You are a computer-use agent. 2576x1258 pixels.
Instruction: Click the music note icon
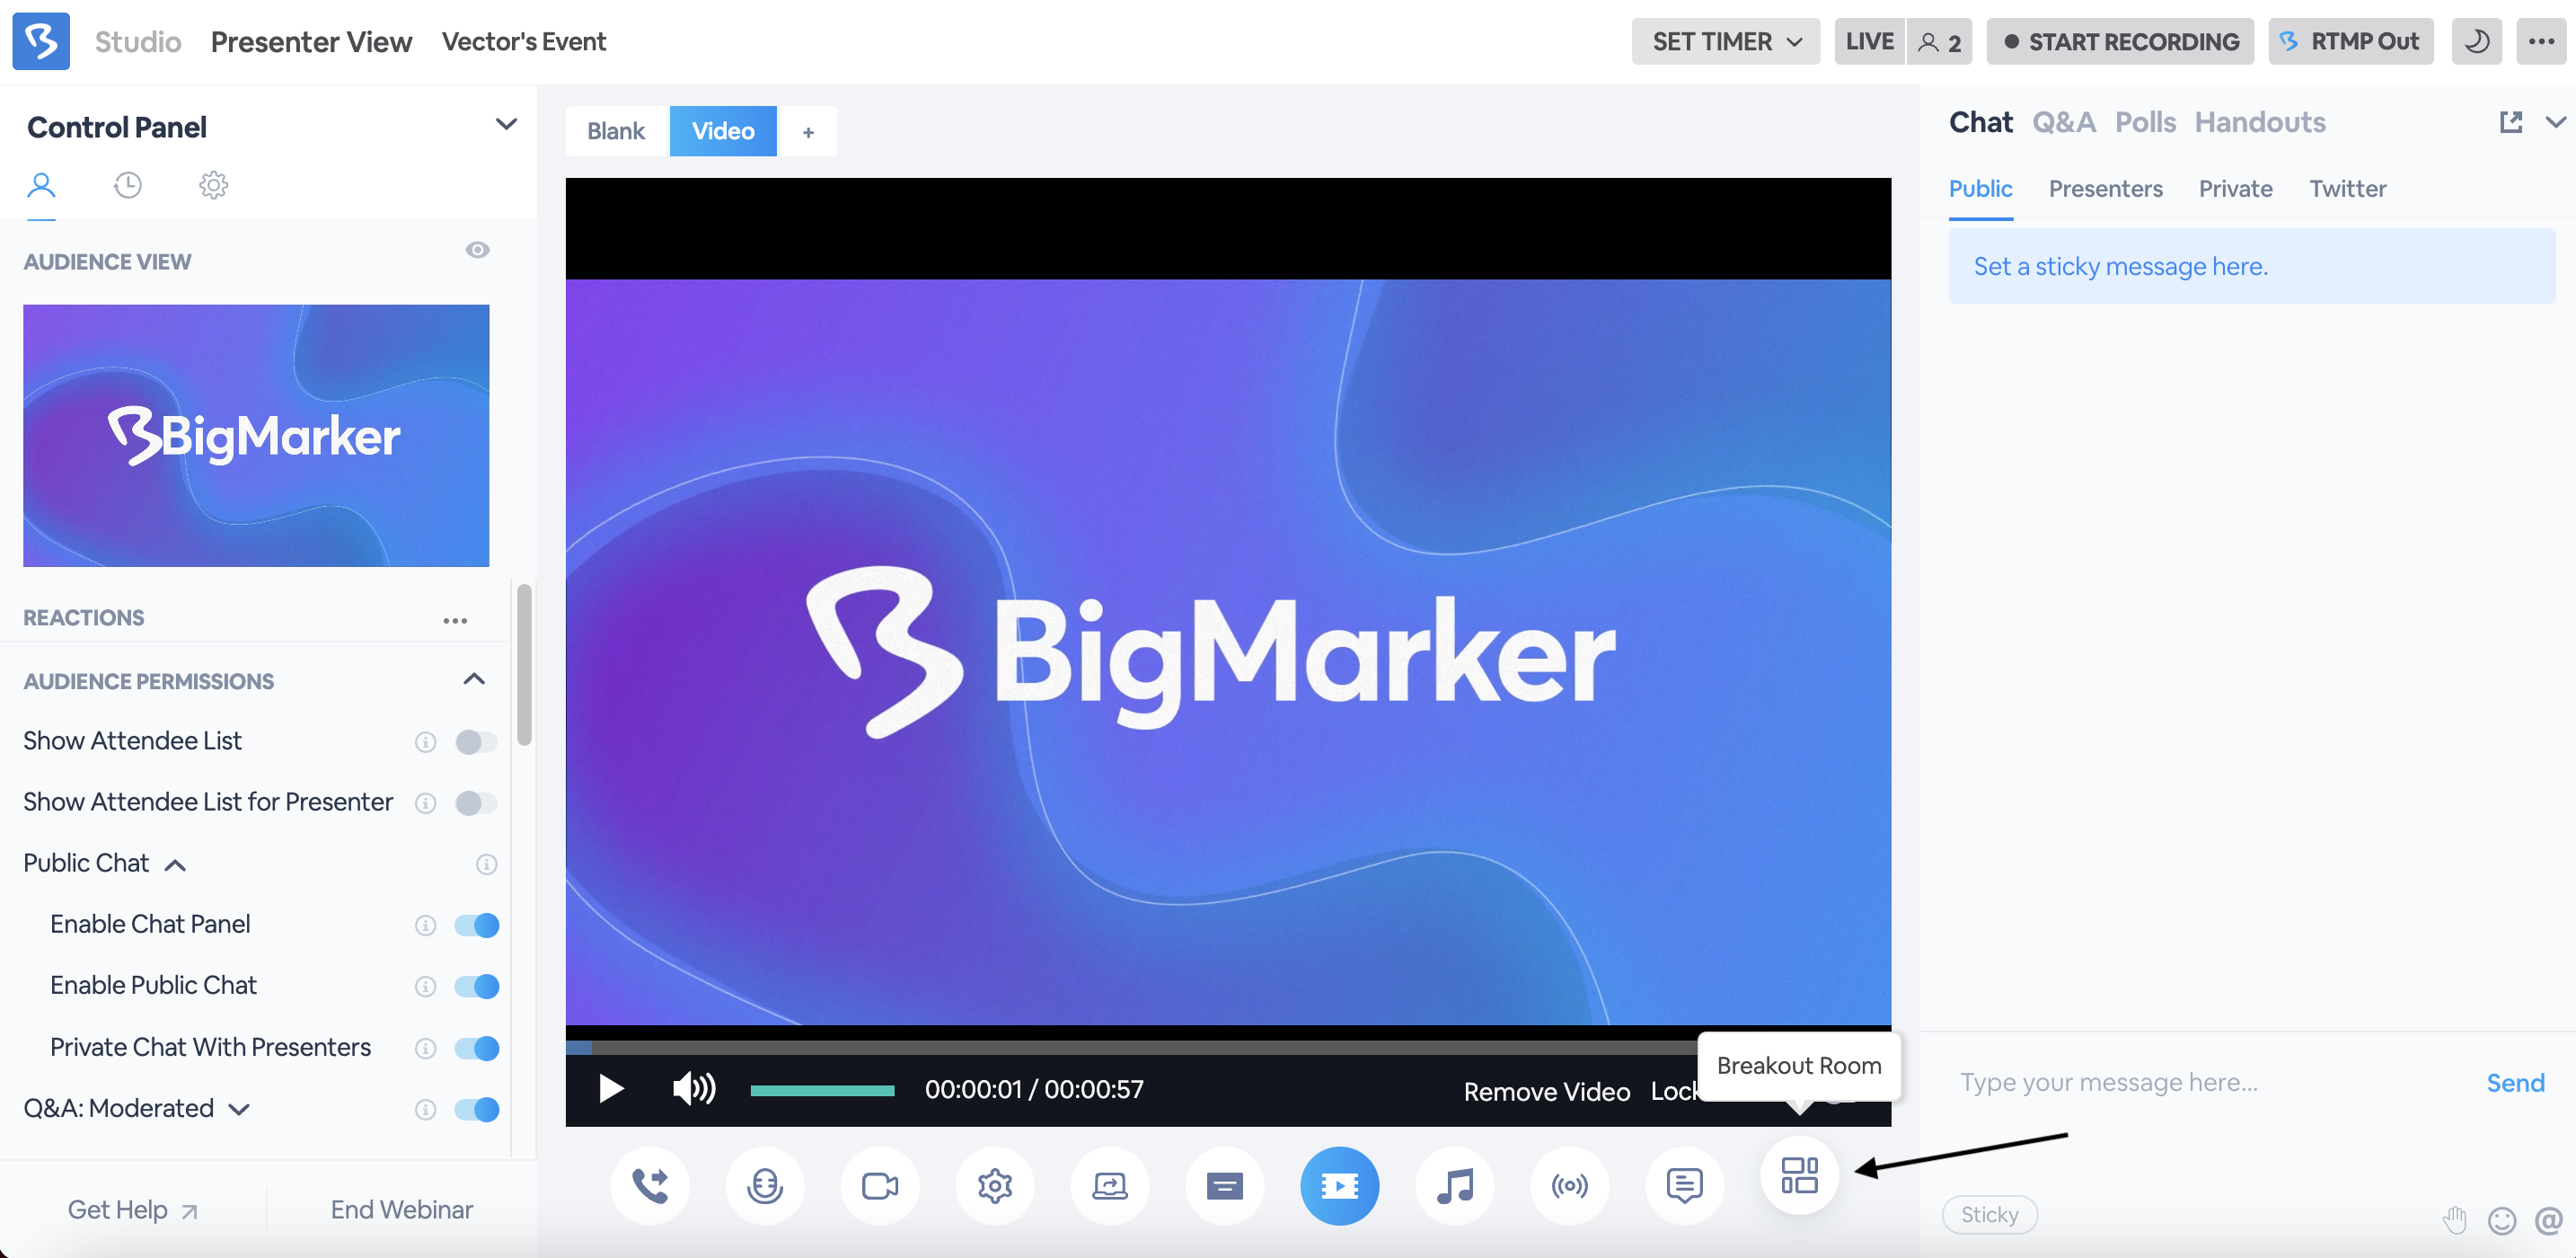coord(1455,1186)
